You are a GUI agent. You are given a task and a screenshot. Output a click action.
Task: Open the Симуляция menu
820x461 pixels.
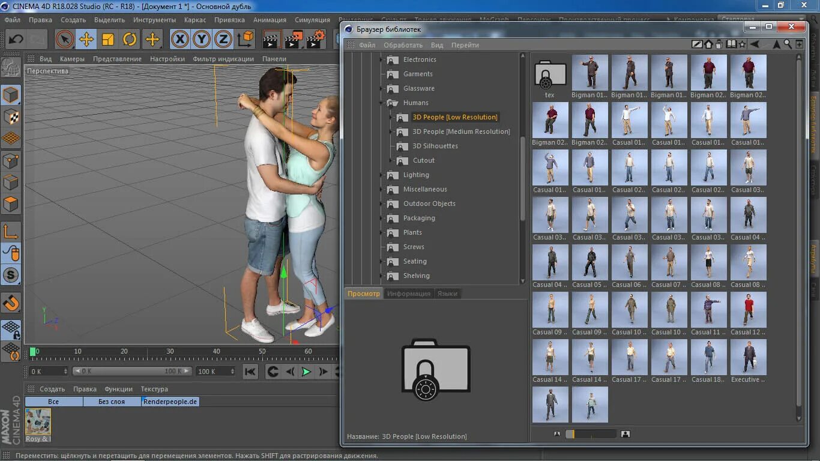tap(312, 20)
